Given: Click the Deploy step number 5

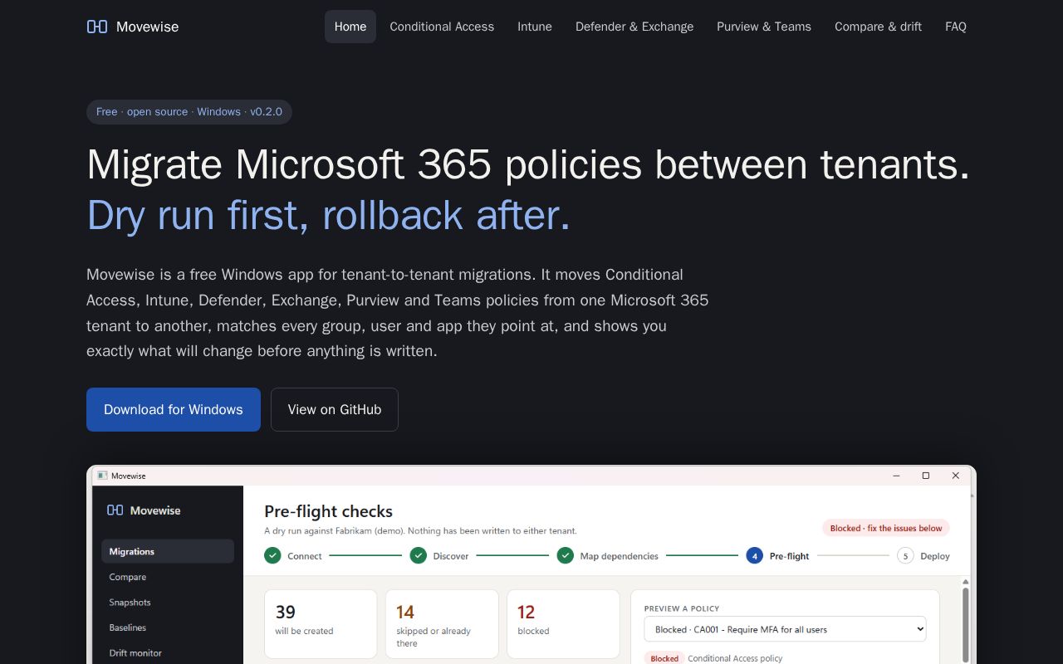Looking at the screenshot, I should tap(905, 555).
